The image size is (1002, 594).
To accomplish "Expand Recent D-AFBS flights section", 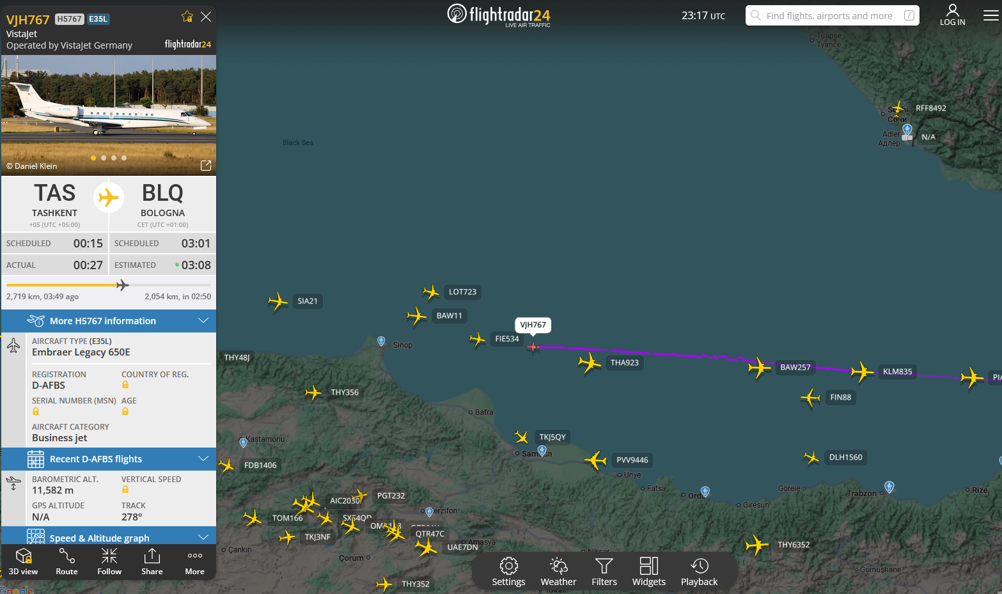I will coord(109,459).
